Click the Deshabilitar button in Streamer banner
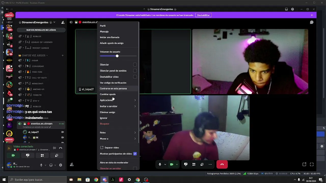Viewport: 326px width, 183px height. pos(203,15)
